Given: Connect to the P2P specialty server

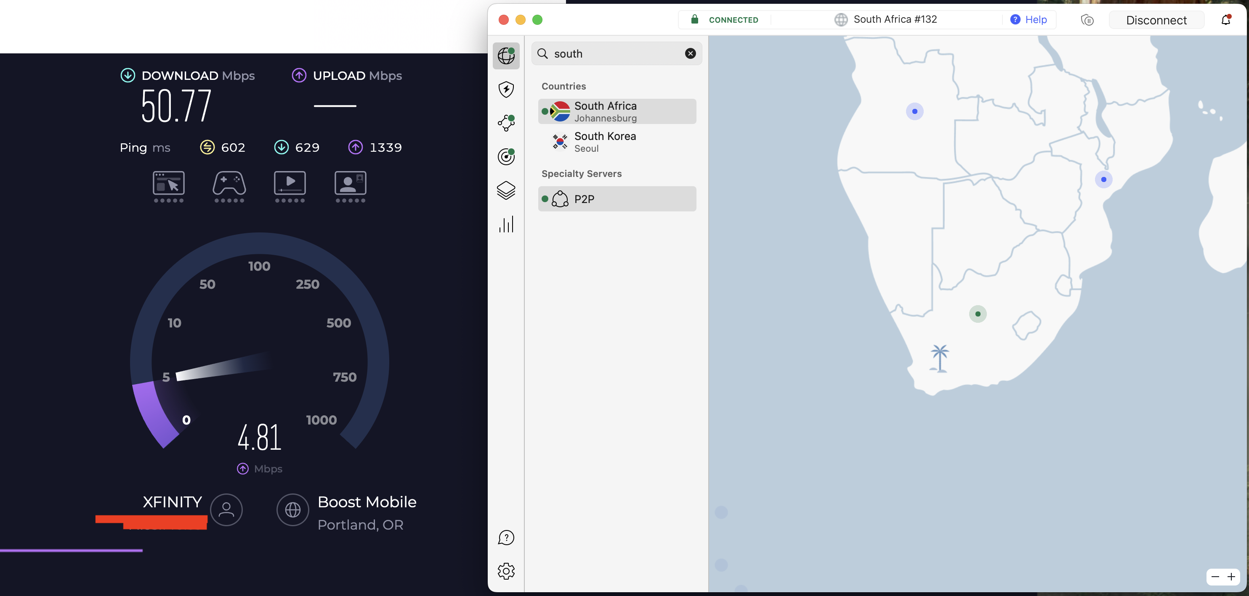Looking at the screenshot, I should 616,198.
